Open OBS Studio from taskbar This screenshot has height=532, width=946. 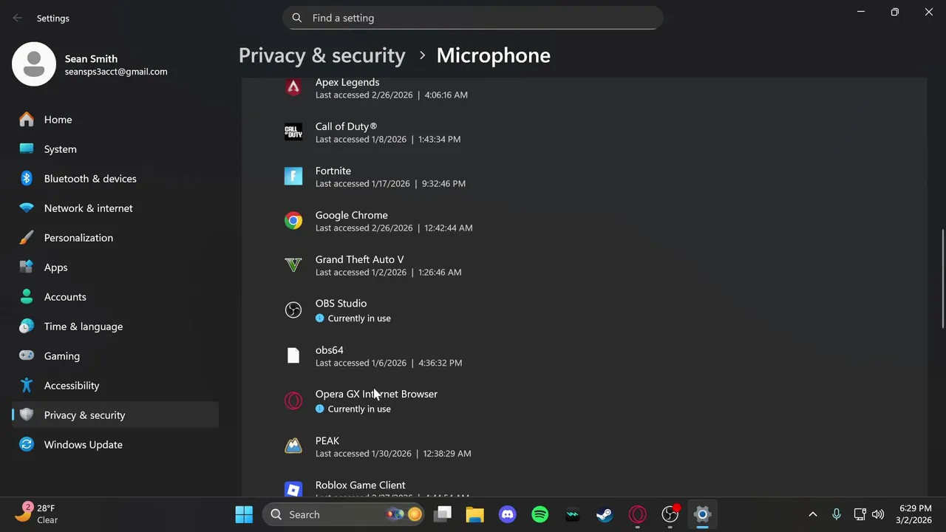pyautogui.click(x=670, y=514)
